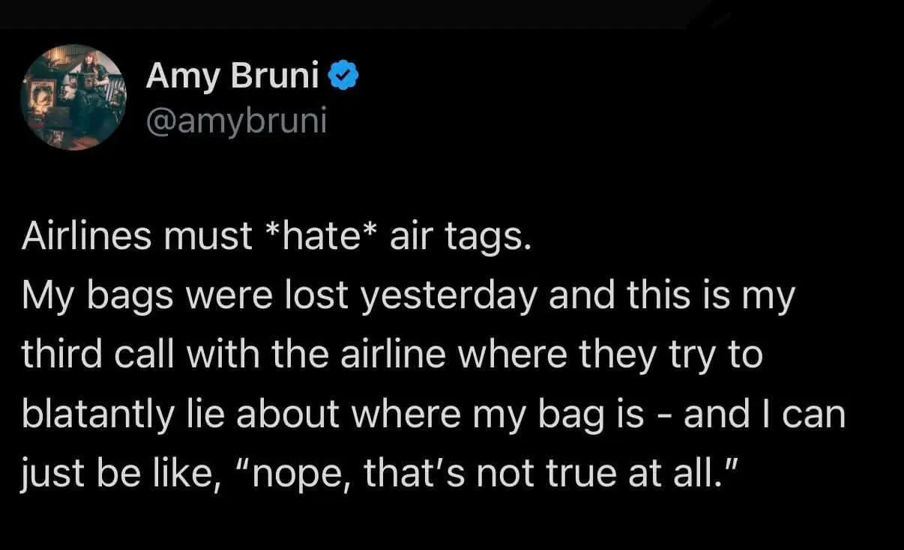The image size is (904, 550).
Task: Click the word "yesterday" in the tweet
Action: tap(449, 296)
